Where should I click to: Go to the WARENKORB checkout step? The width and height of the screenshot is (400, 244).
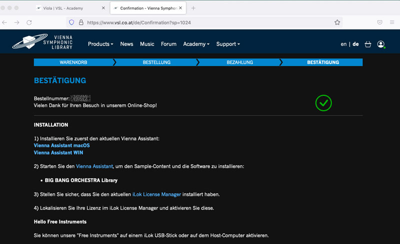[73, 62]
